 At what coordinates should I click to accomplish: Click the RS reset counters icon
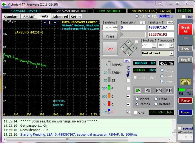coord(127,61)
